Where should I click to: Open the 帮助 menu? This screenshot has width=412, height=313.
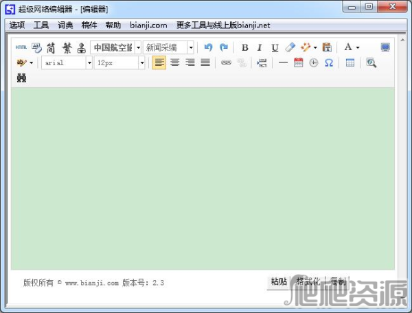click(x=113, y=25)
